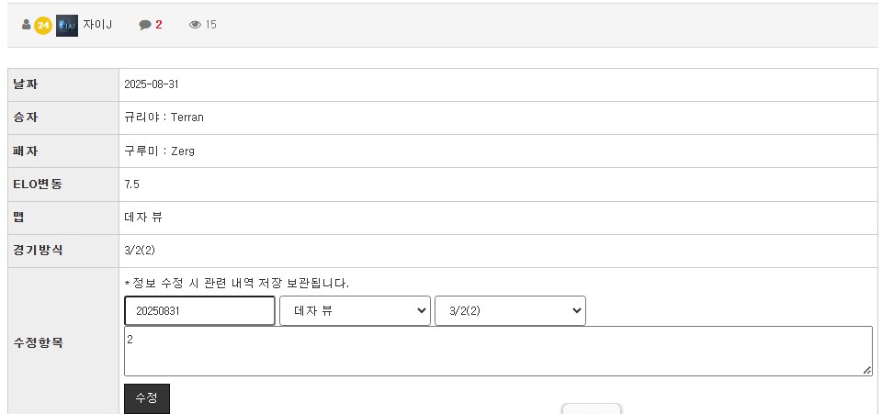Expand the 3/2(2) match format dropdown
This screenshot has height=414, width=882.
coord(510,310)
